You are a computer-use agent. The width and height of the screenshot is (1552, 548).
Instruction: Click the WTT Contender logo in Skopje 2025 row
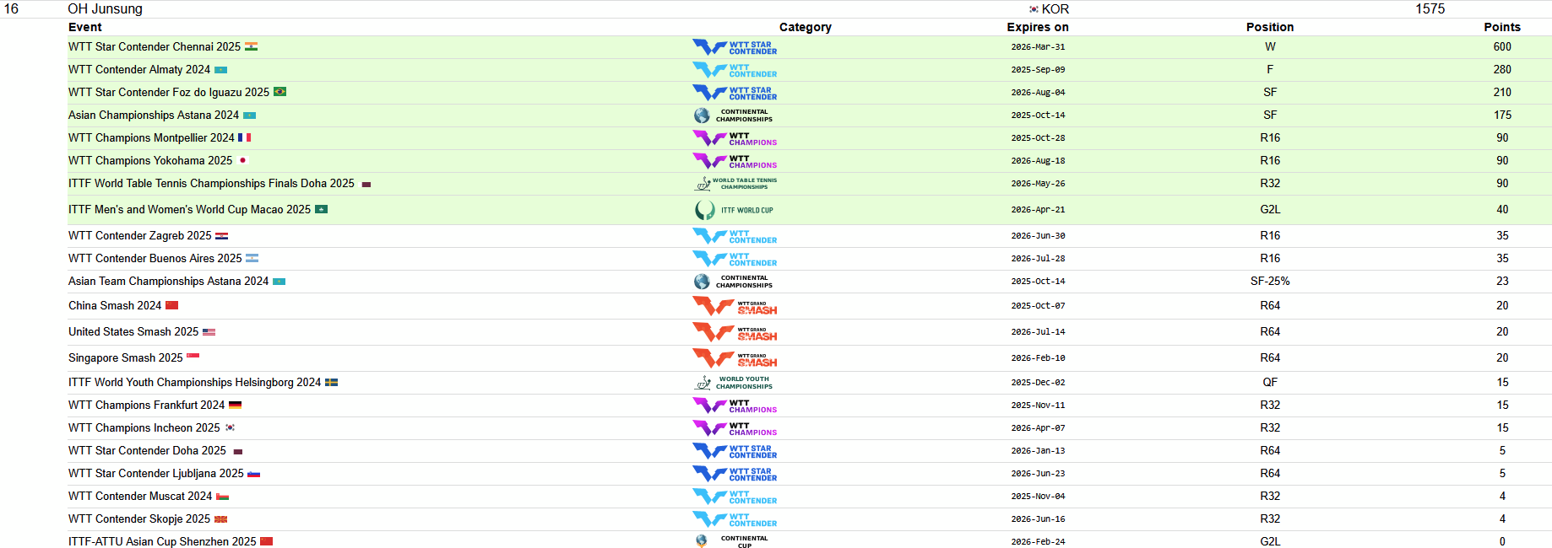tap(735, 519)
